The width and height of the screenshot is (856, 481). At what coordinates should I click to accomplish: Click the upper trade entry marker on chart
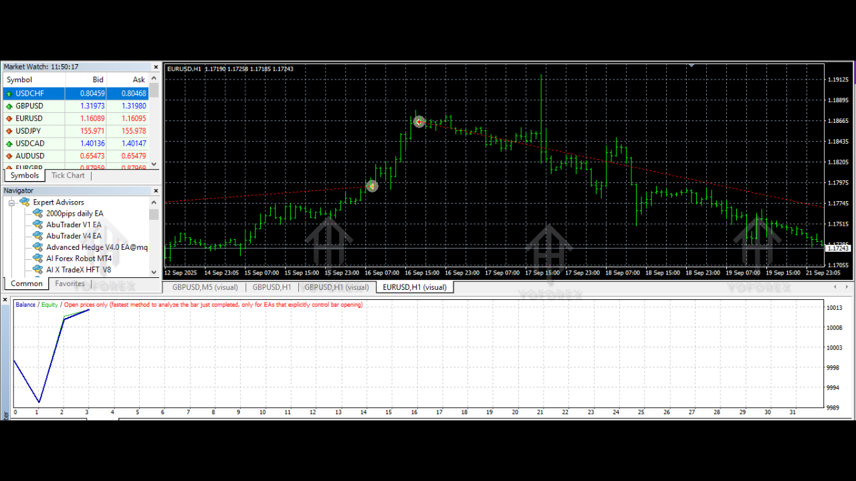pos(419,122)
